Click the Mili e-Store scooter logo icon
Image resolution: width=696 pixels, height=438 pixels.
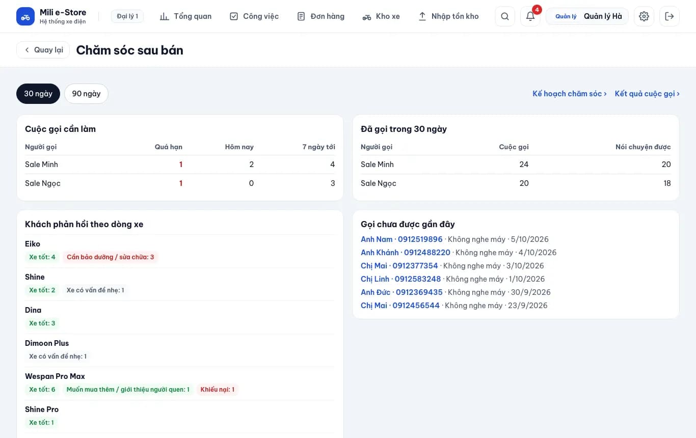pos(25,16)
